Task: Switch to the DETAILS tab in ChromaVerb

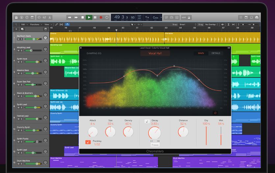Action: (216, 53)
